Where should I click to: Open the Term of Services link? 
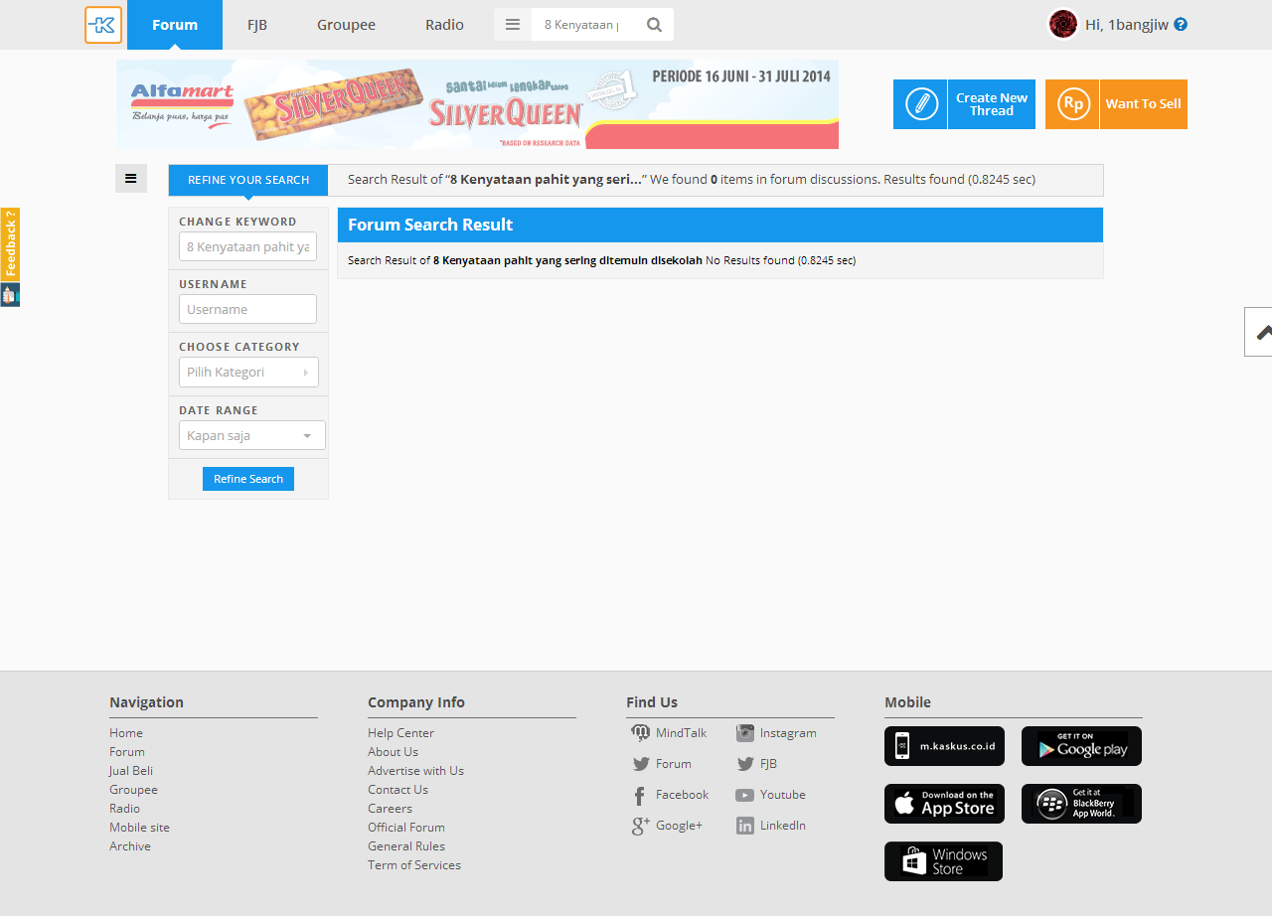click(x=414, y=865)
